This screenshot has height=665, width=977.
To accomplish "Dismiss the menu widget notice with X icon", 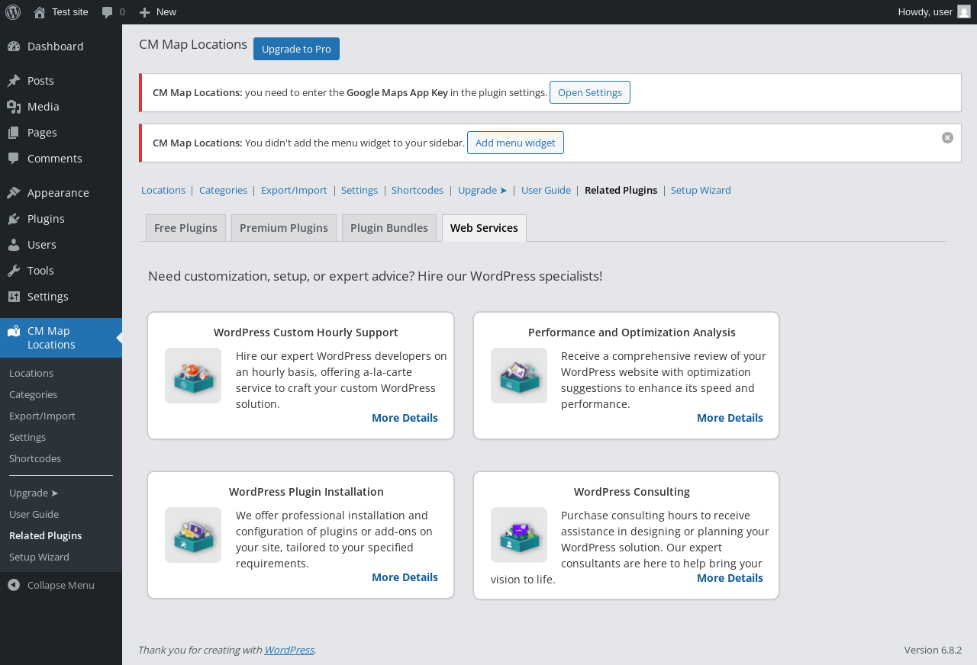I will coord(947,137).
